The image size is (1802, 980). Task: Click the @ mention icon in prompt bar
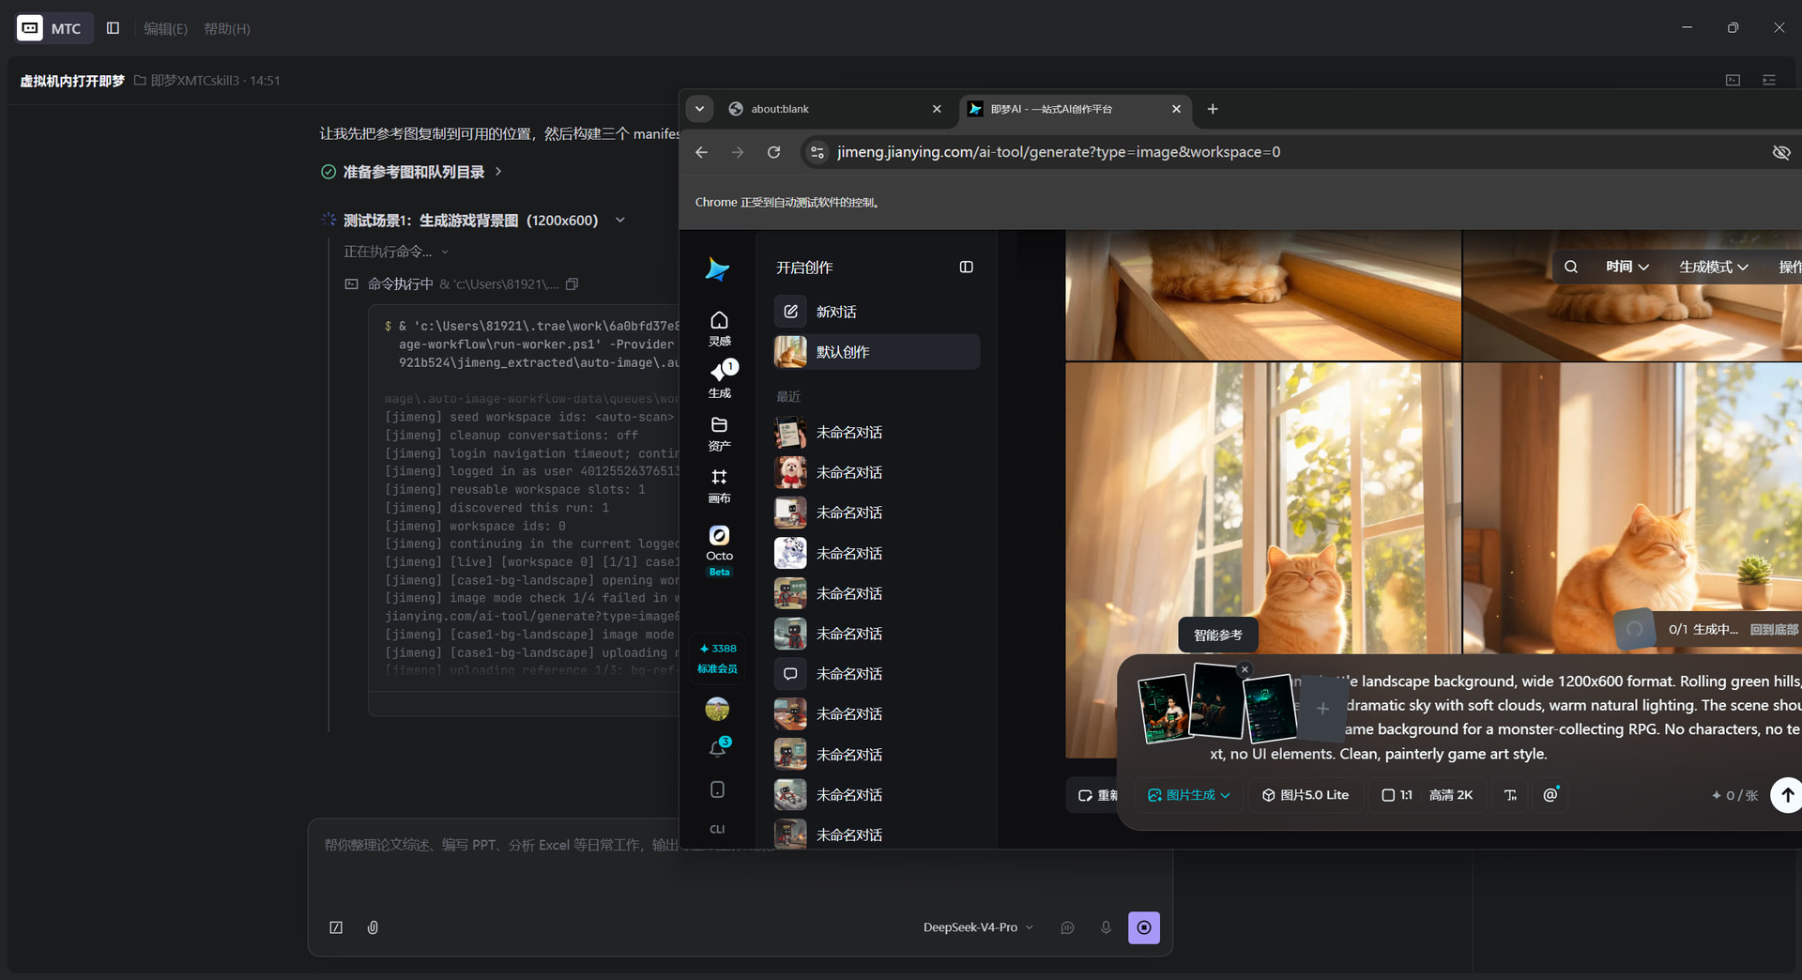pyautogui.click(x=1550, y=795)
